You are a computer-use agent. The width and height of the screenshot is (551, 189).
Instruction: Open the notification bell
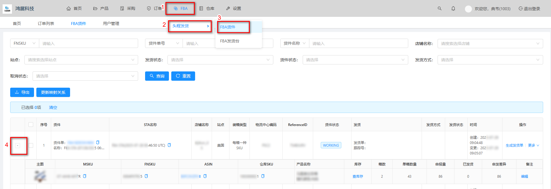click(x=453, y=8)
